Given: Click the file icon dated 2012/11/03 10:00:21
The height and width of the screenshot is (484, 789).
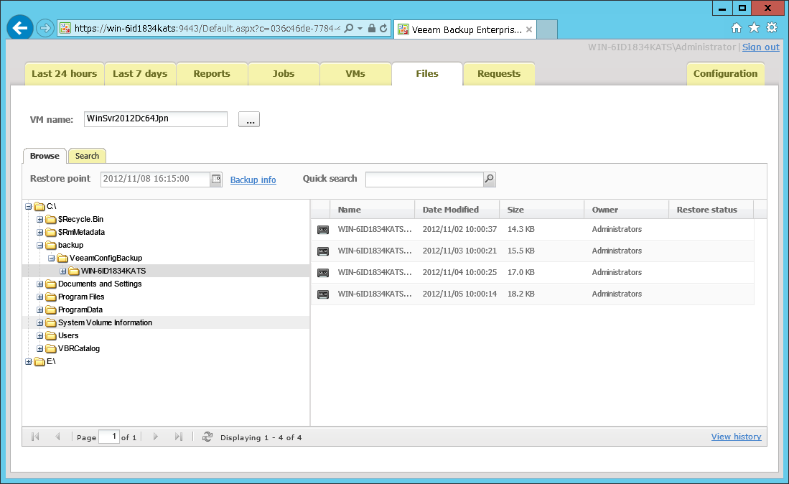Looking at the screenshot, I should (x=323, y=251).
